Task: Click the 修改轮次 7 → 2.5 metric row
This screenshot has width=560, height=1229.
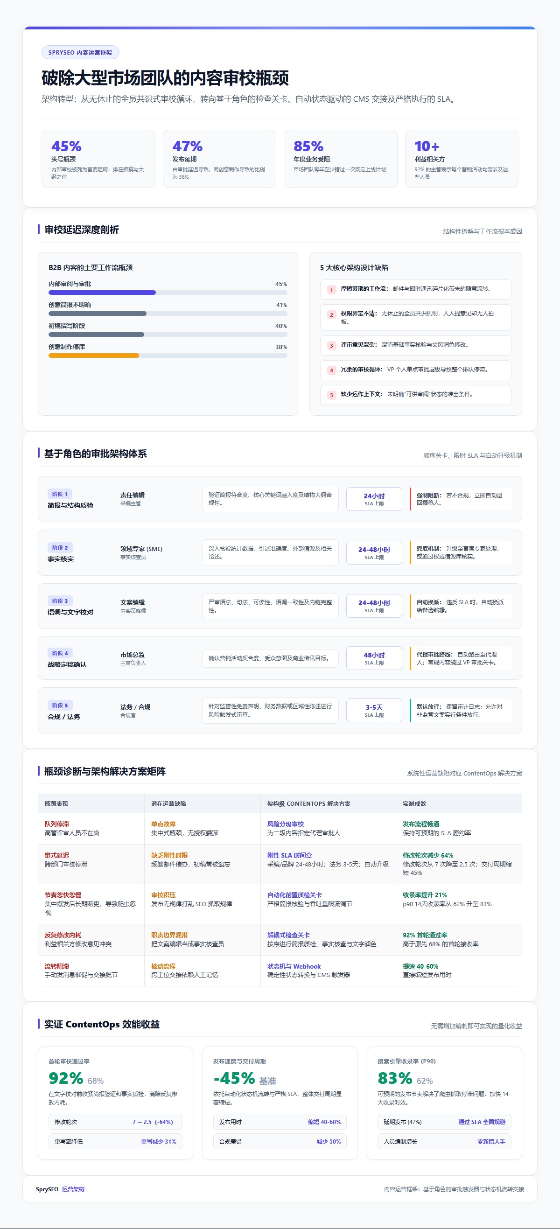Action: [115, 1122]
